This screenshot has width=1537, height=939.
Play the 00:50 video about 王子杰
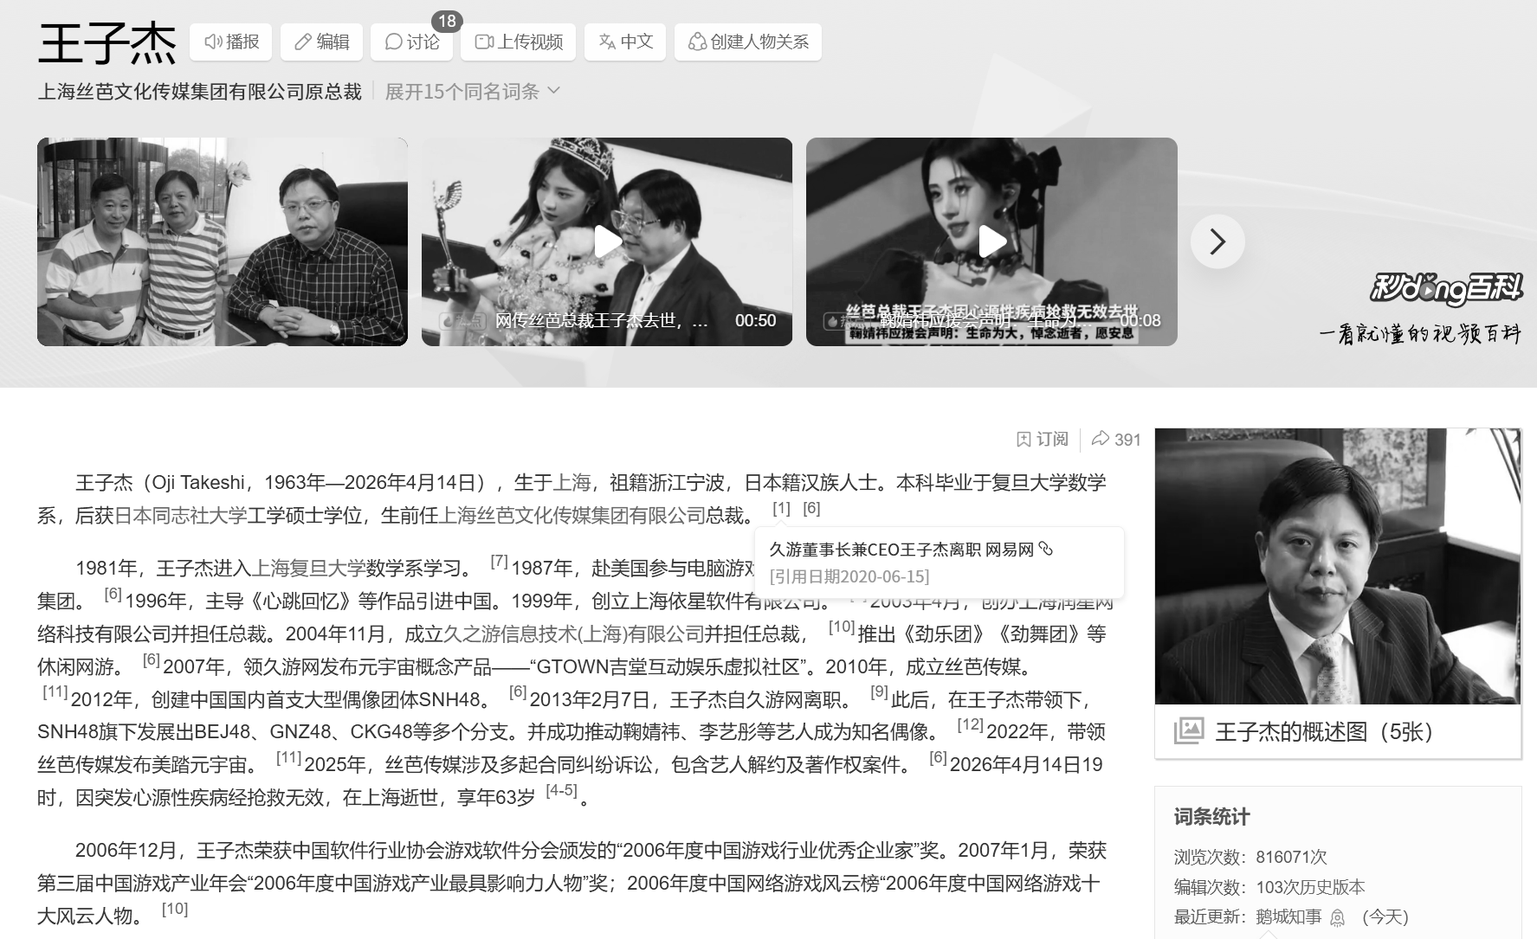click(607, 241)
